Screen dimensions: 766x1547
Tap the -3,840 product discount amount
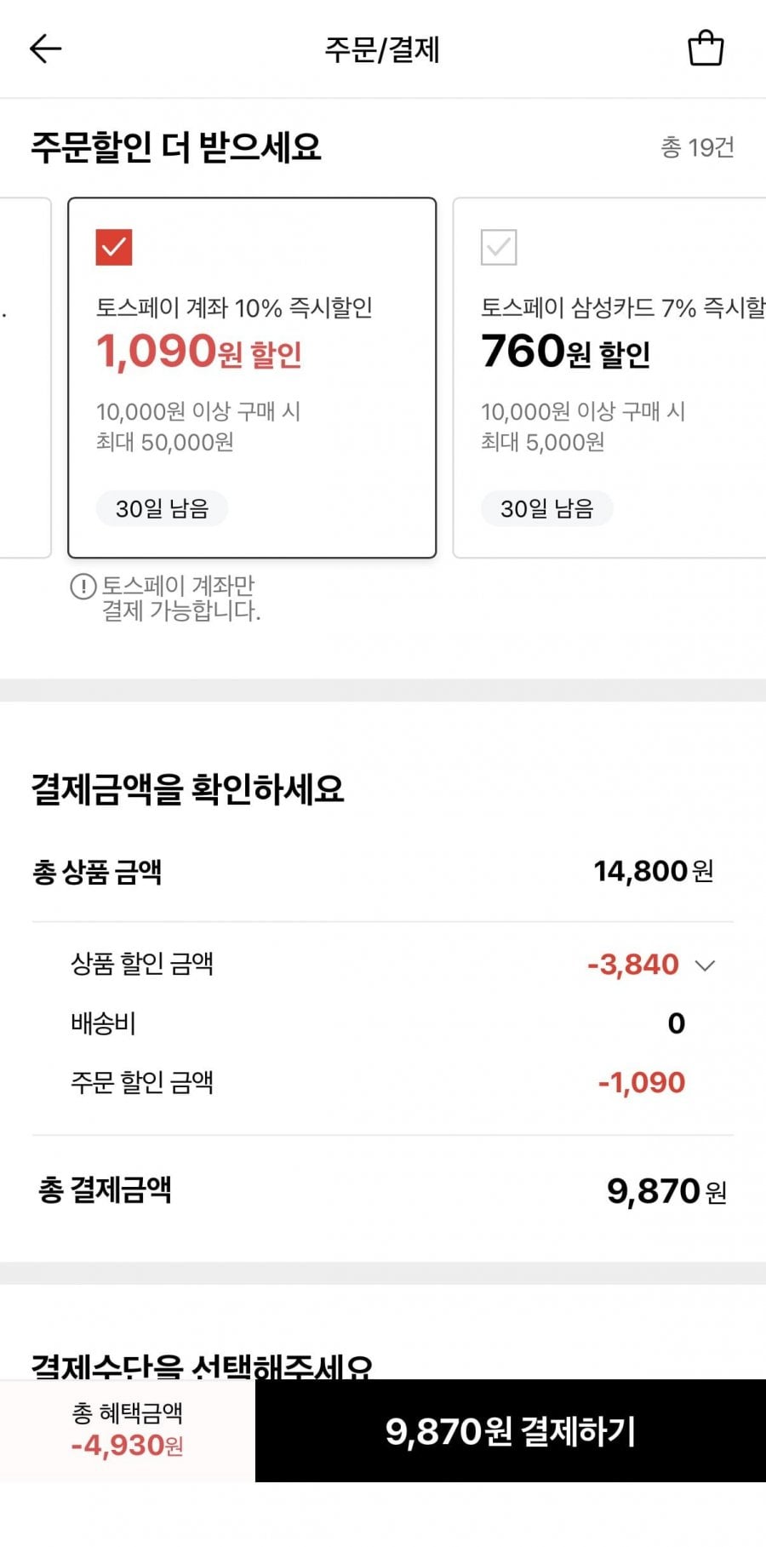(x=633, y=965)
